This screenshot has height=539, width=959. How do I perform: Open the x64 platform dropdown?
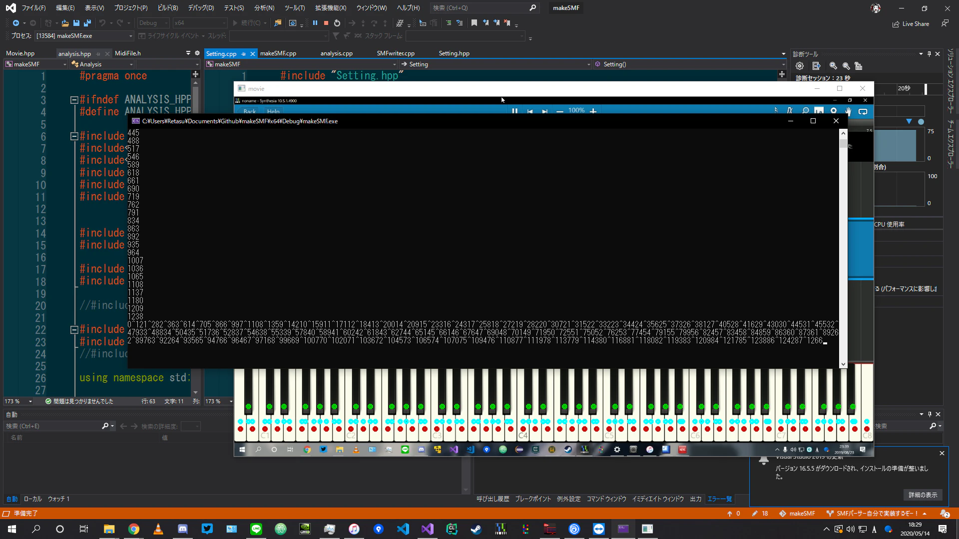200,23
